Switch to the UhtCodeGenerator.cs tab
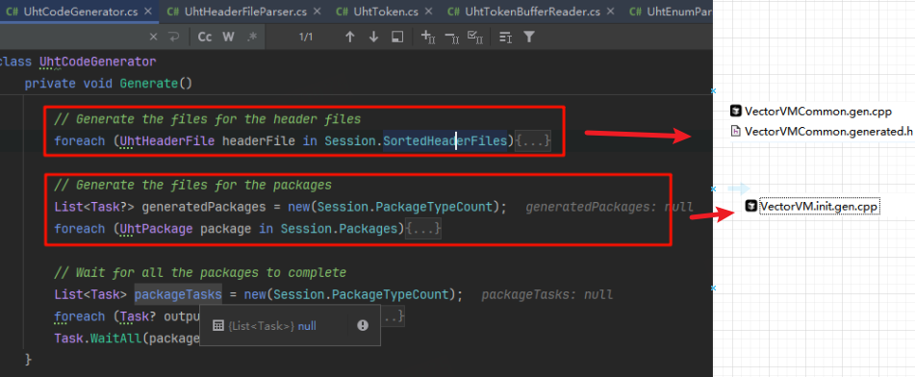 point(80,12)
